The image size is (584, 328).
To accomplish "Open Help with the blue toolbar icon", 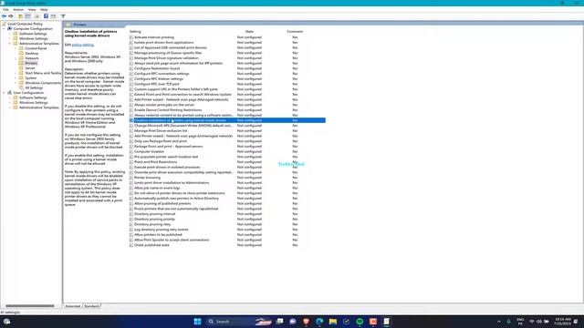I will point(46,16).
